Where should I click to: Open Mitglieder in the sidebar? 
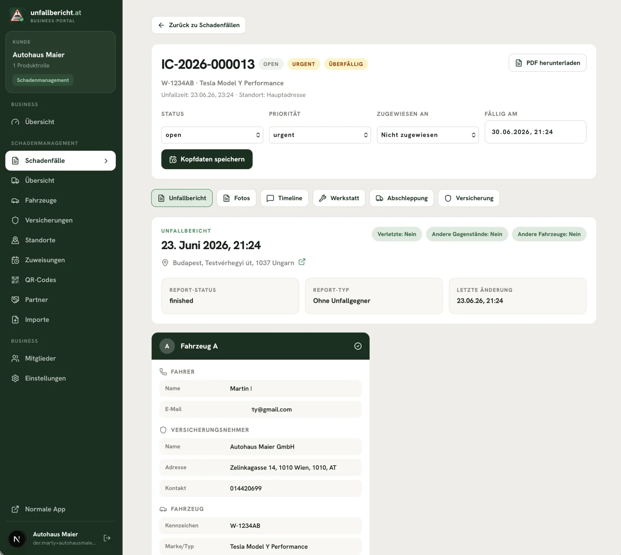click(x=61, y=359)
